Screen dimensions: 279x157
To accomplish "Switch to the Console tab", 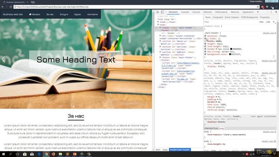I will coord(185,12).
